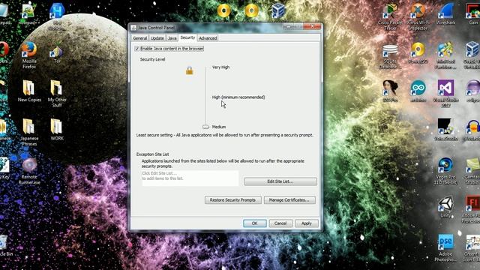Viewport: 480px width, 270px height.
Task: Switch to the General tab
Action: [x=140, y=38]
